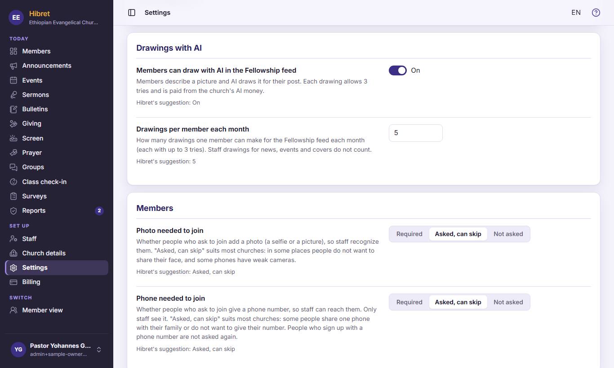Viewport: 614px width, 368px height.
Task: Open the Members icon in sidebar
Action: click(x=13, y=51)
